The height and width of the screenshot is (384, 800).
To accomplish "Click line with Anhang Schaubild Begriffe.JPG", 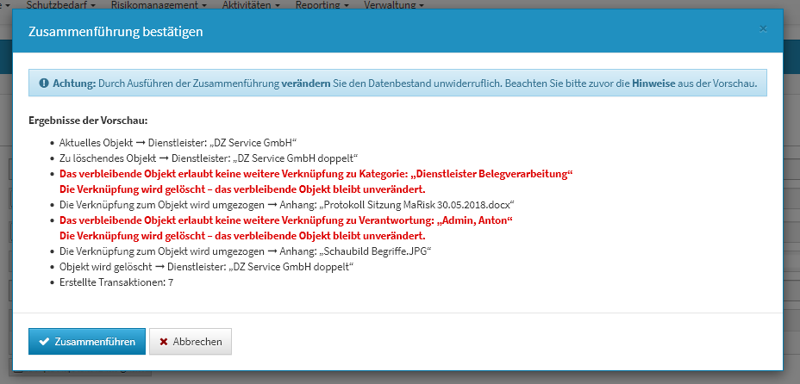I will 246,251.
